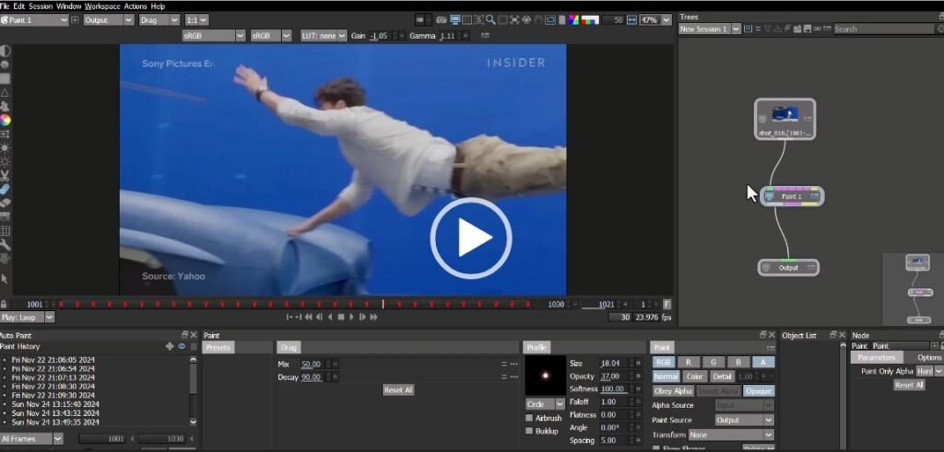
Task: Switch to the Options tab in Node panel
Action: [x=929, y=357]
